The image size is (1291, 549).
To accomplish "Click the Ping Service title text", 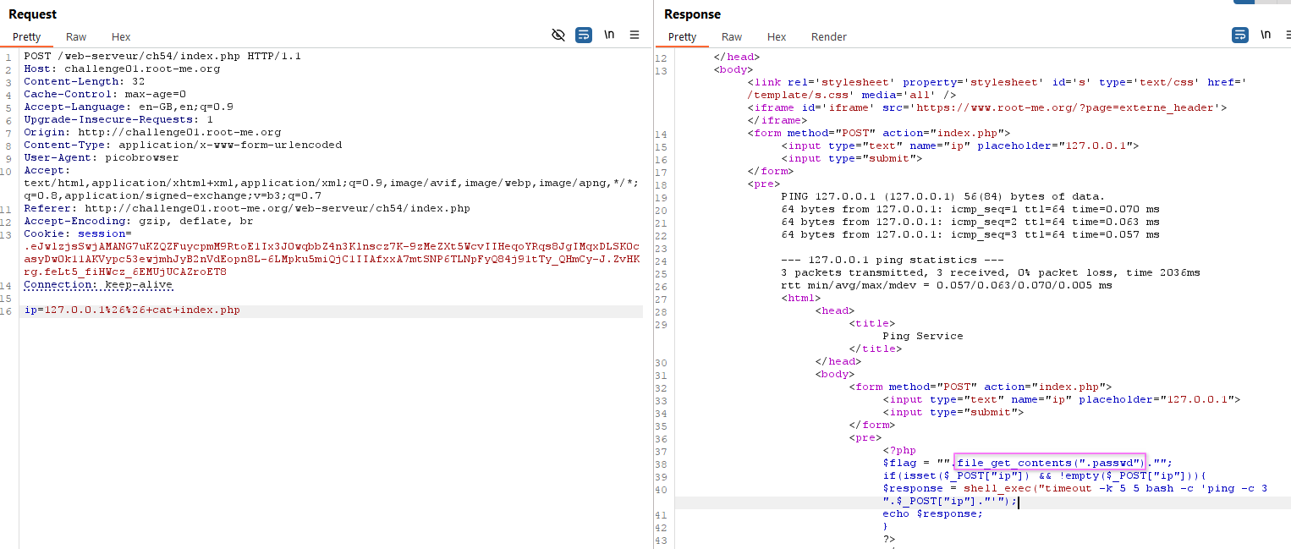I will [923, 336].
